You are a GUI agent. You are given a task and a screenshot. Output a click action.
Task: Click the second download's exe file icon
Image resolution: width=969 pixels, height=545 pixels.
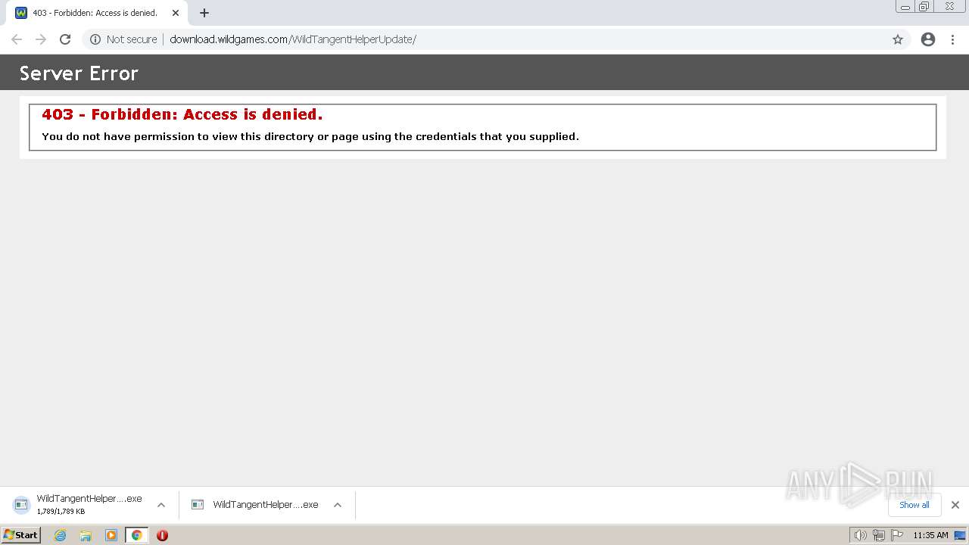[198, 505]
